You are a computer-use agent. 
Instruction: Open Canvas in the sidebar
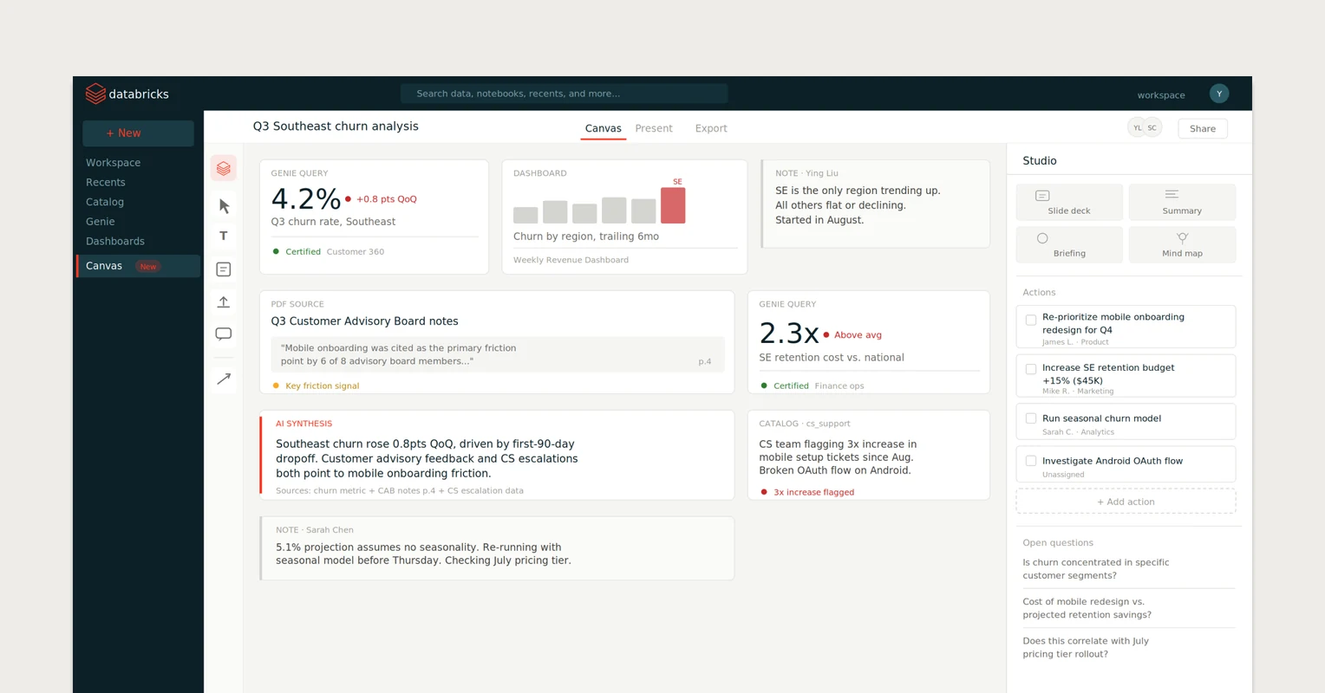point(139,266)
